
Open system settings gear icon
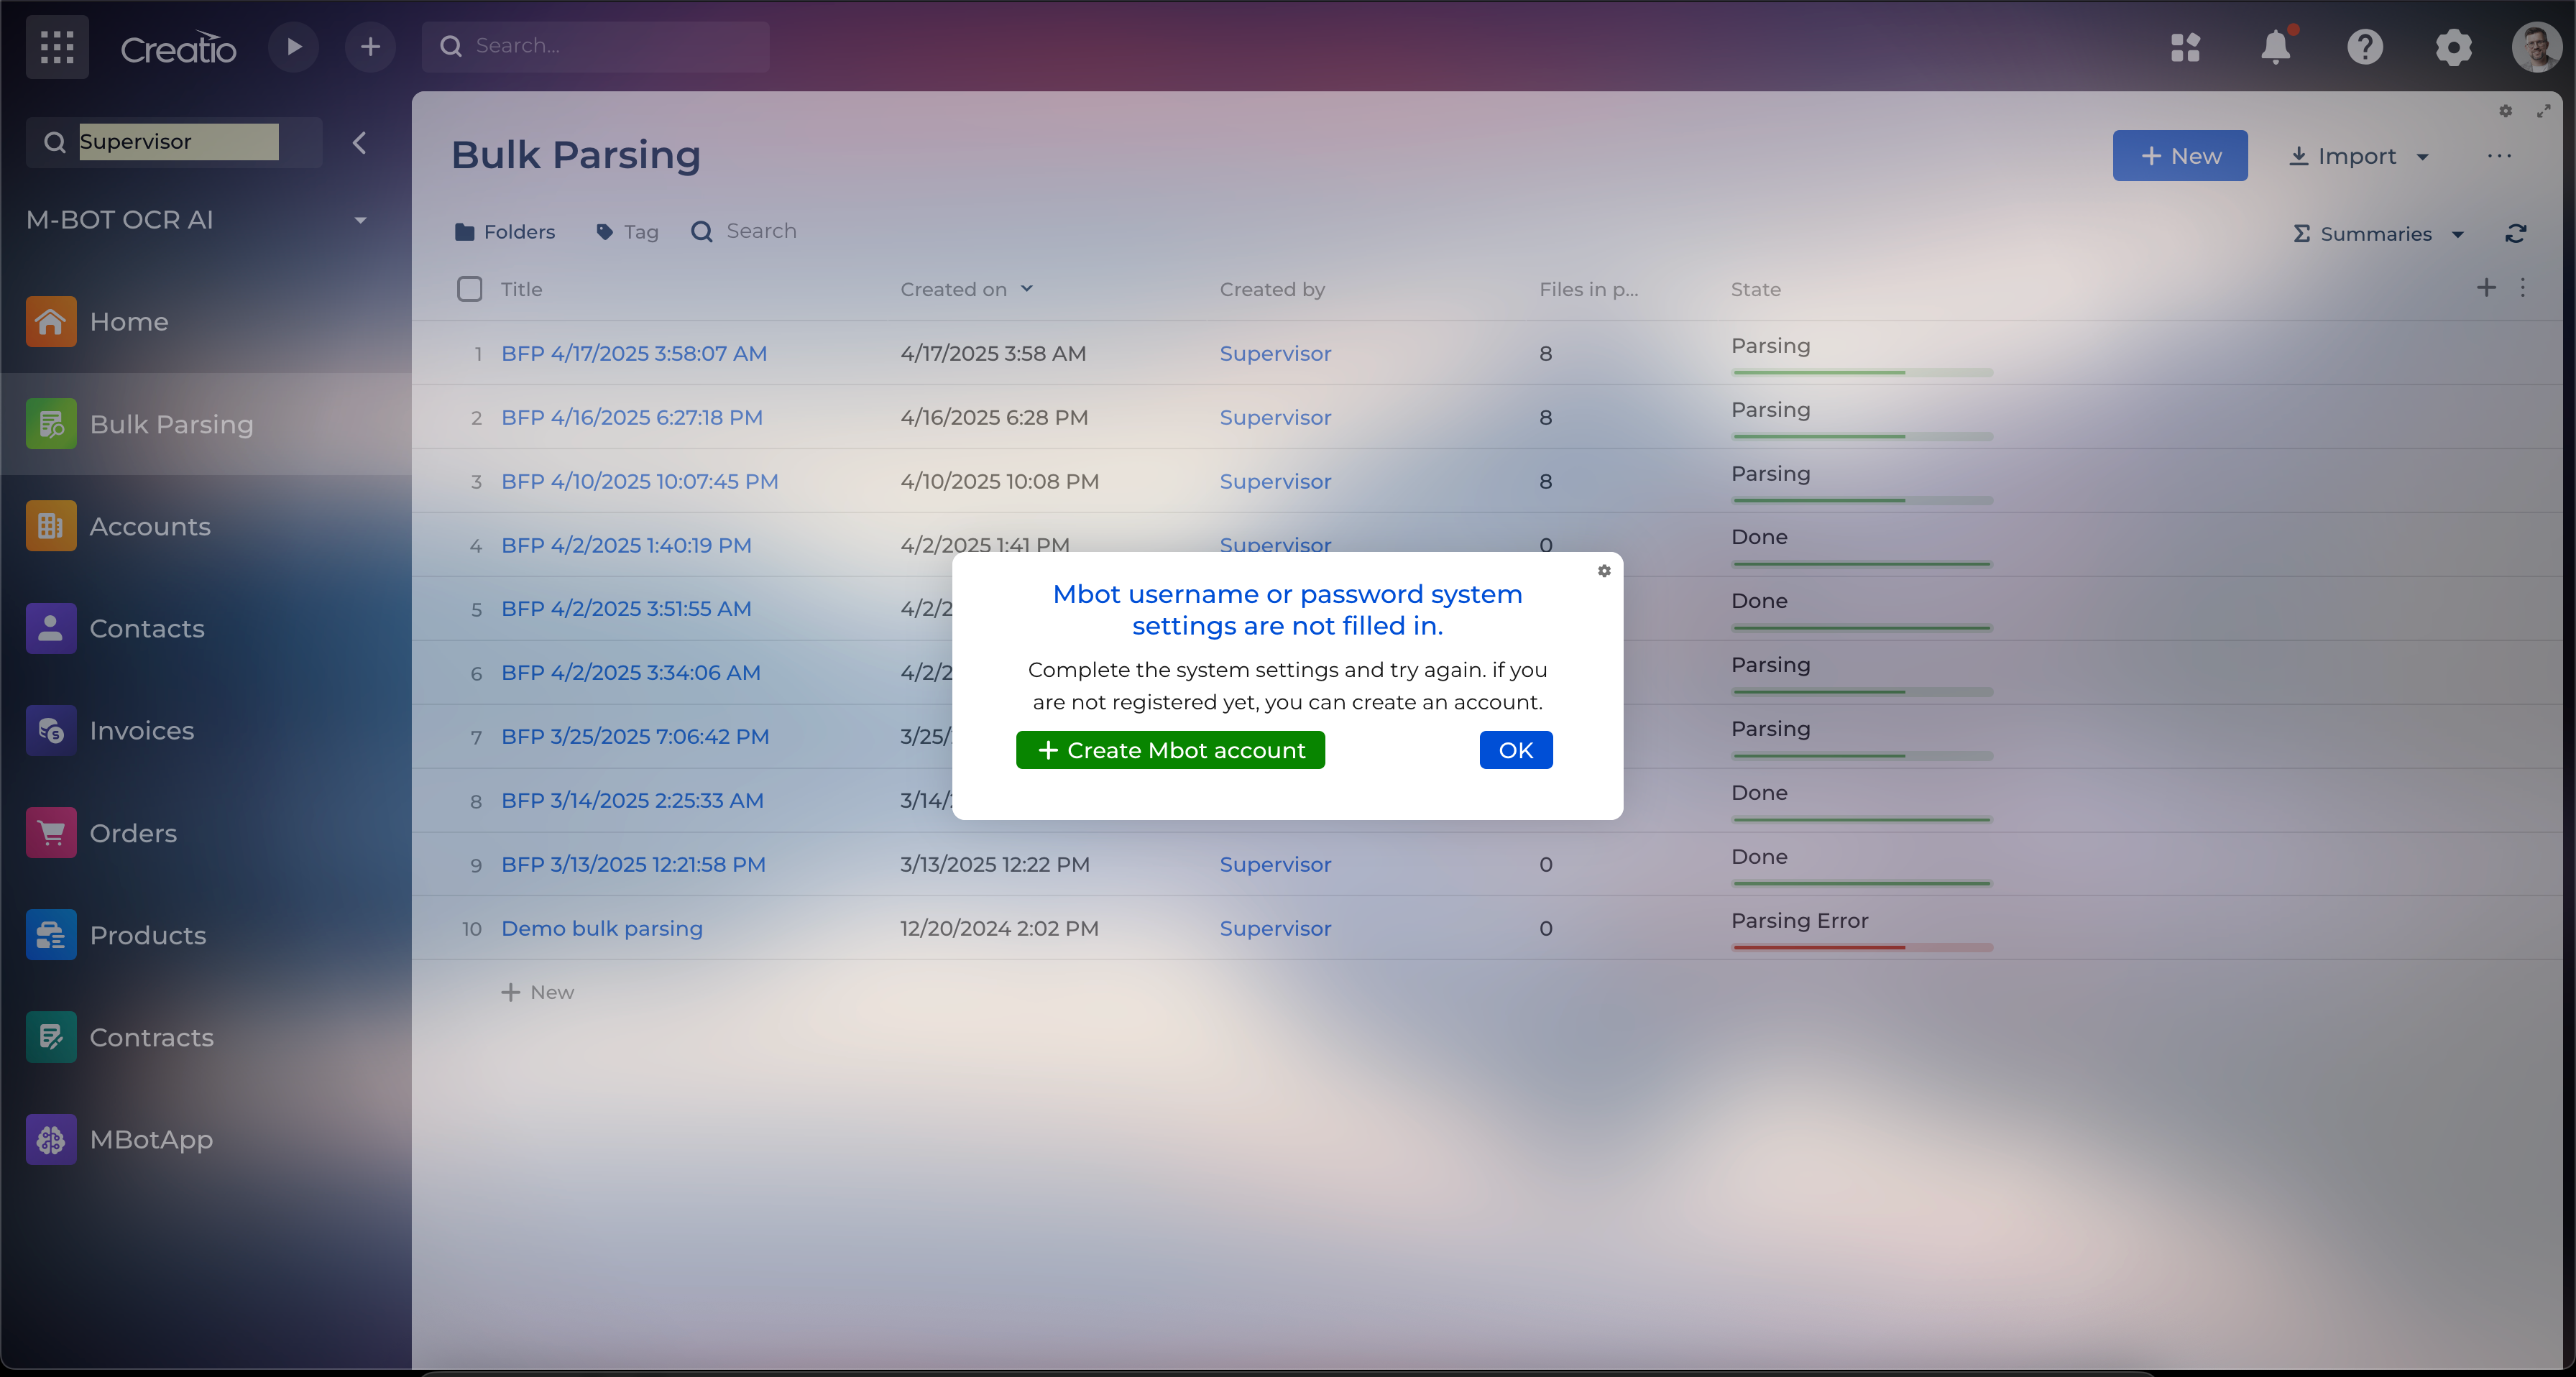coord(2453,47)
